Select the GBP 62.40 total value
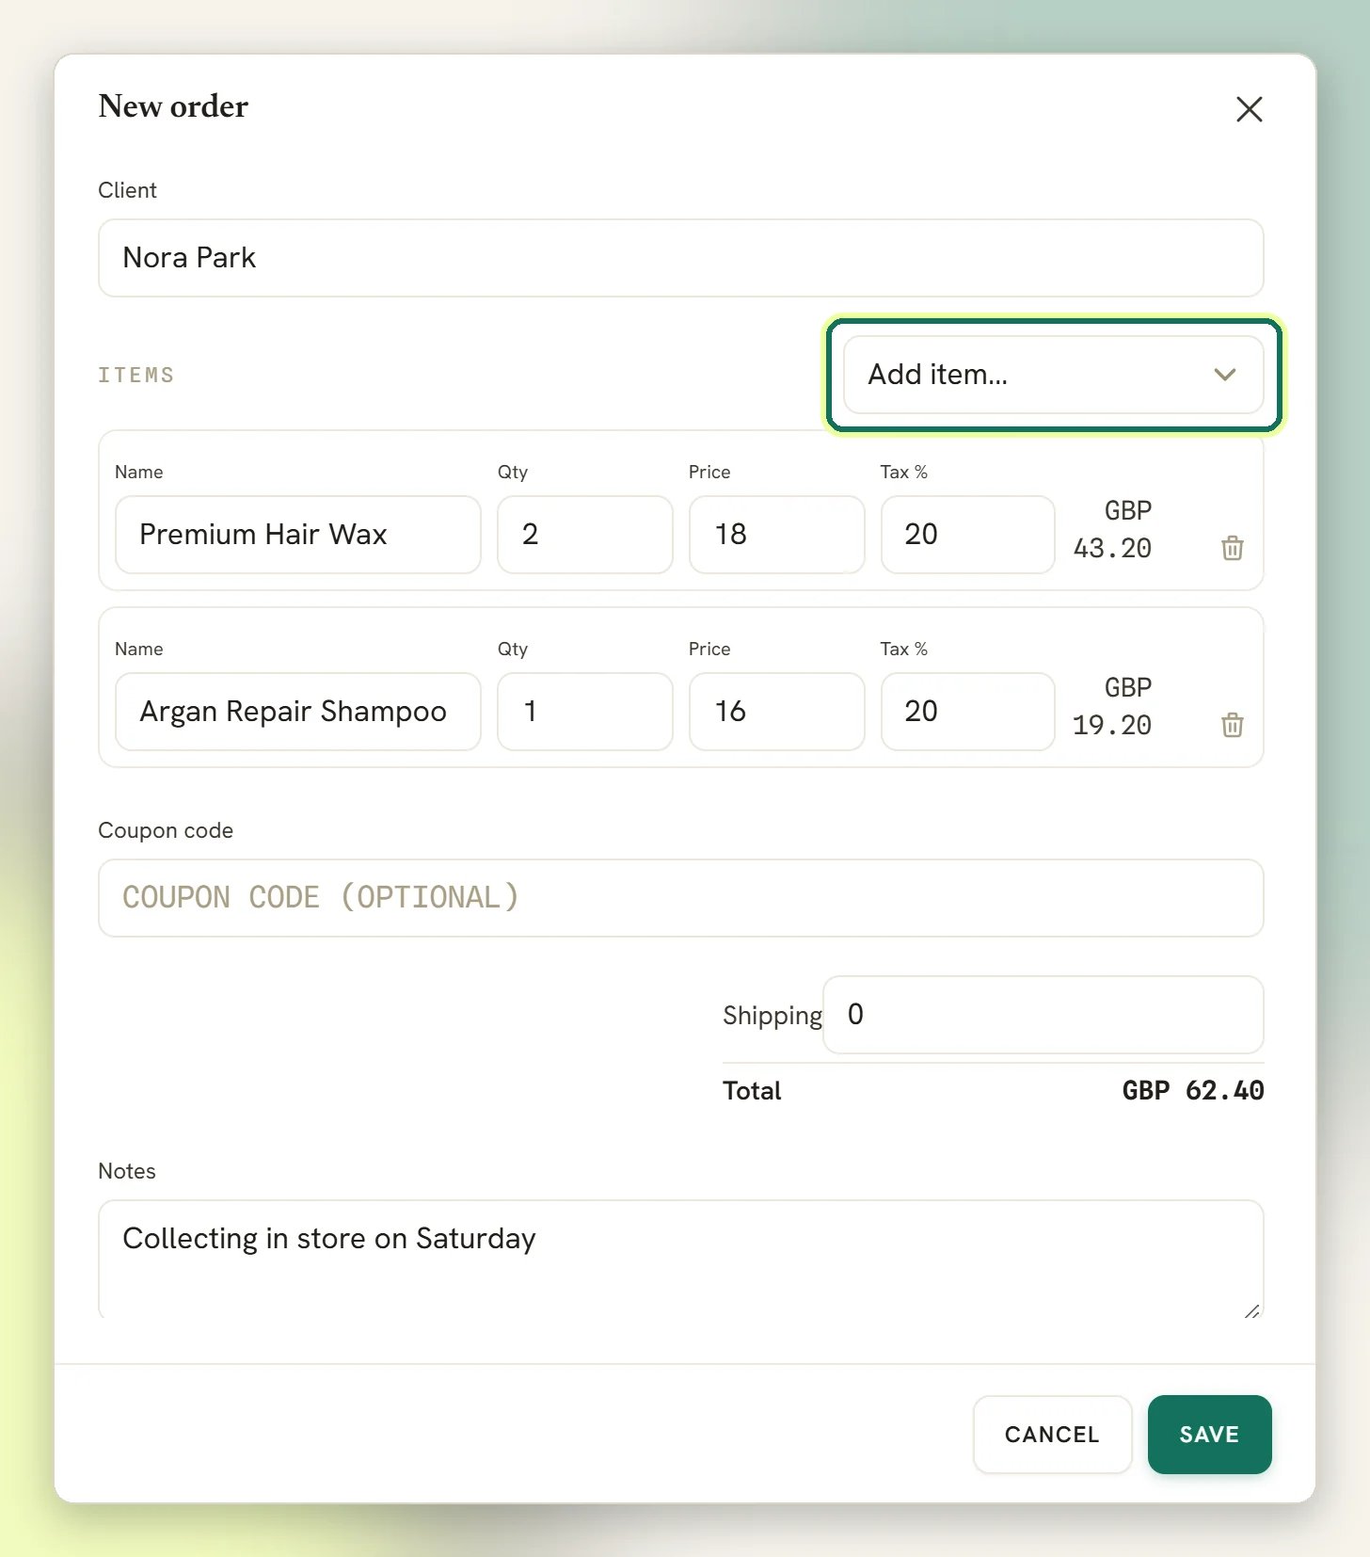This screenshot has width=1370, height=1557. point(1192,1090)
